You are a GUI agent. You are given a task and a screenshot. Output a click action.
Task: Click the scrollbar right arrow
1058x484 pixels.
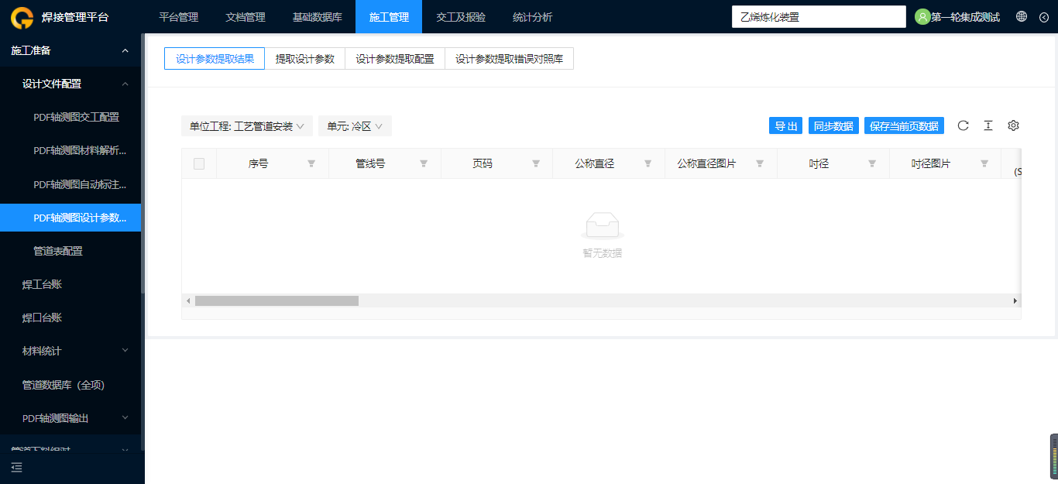1015,300
